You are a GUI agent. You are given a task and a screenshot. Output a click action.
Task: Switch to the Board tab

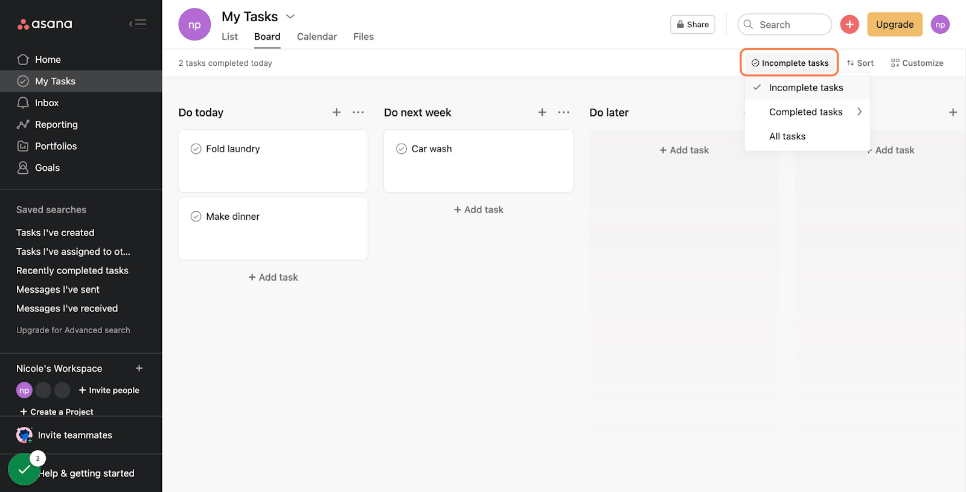[x=267, y=36]
